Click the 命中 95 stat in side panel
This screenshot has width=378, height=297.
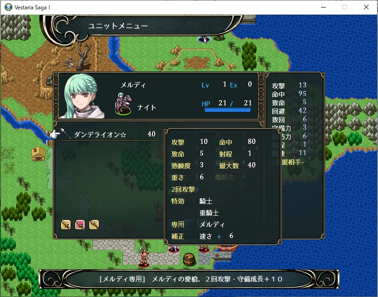(x=289, y=94)
